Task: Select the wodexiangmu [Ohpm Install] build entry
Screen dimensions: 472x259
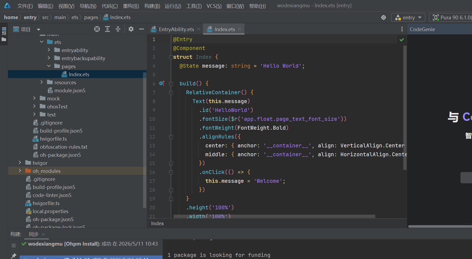Action: 91,244
